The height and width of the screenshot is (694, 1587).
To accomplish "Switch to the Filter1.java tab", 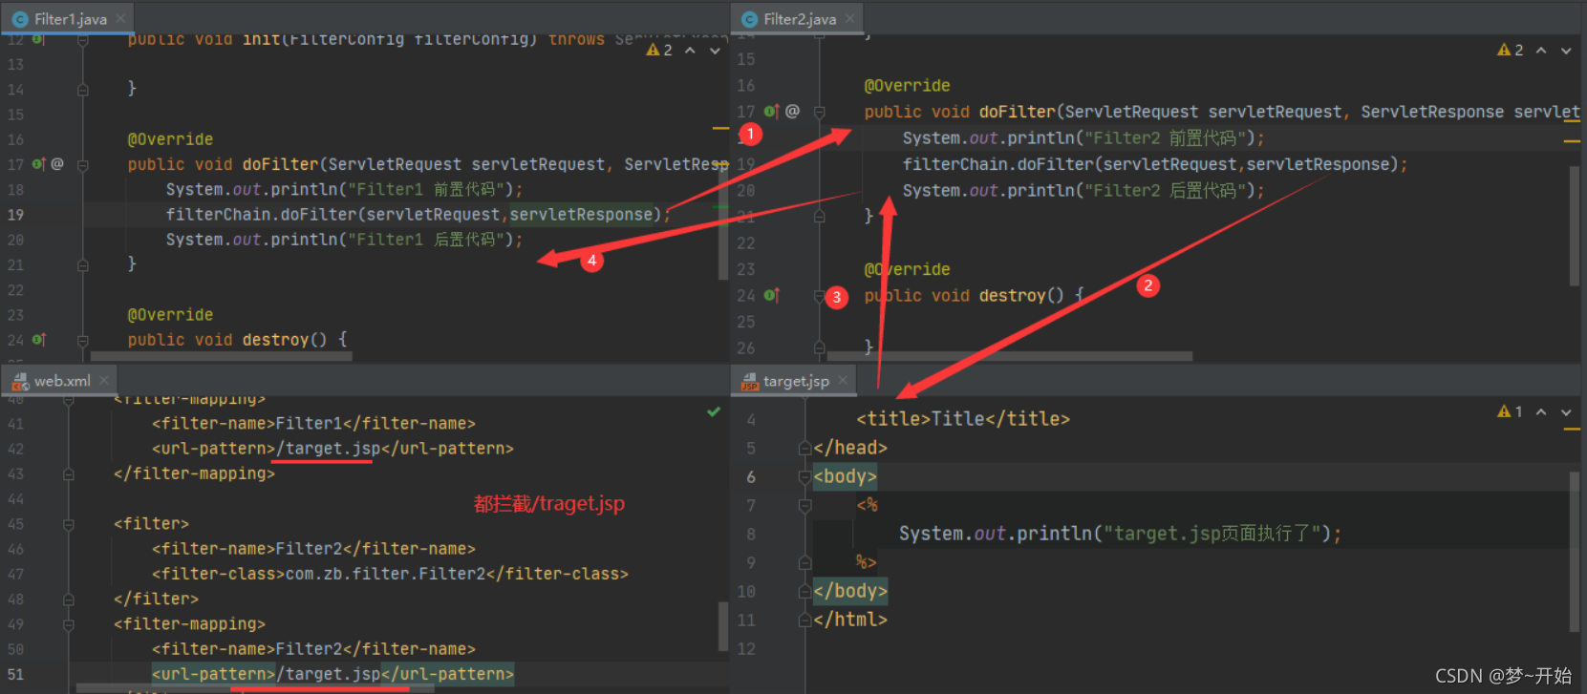I will [68, 19].
